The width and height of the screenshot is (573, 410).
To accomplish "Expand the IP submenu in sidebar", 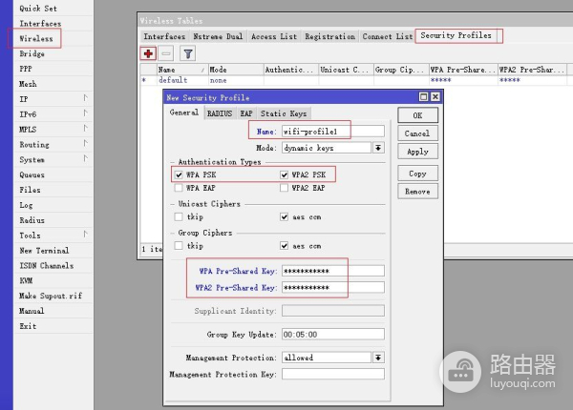I will (85, 99).
